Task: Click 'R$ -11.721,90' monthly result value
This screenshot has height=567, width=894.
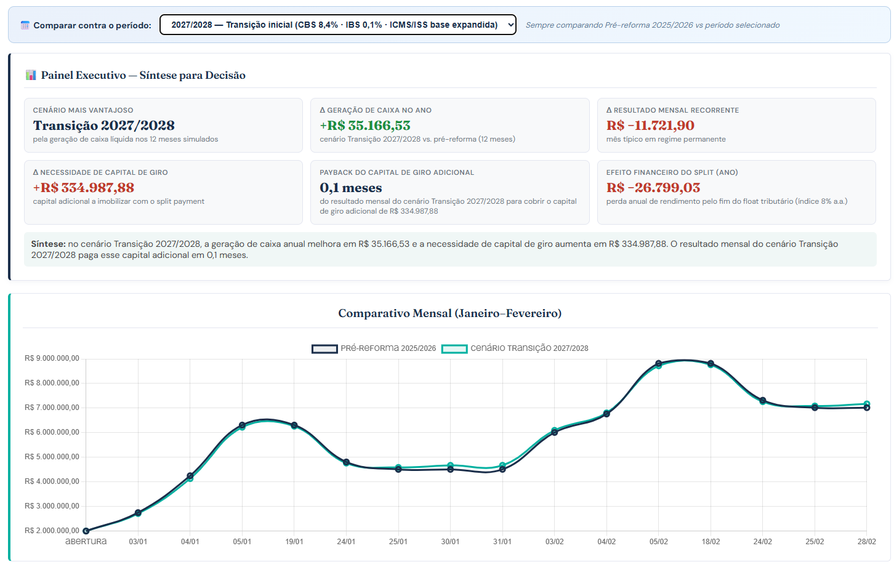Action: click(650, 126)
